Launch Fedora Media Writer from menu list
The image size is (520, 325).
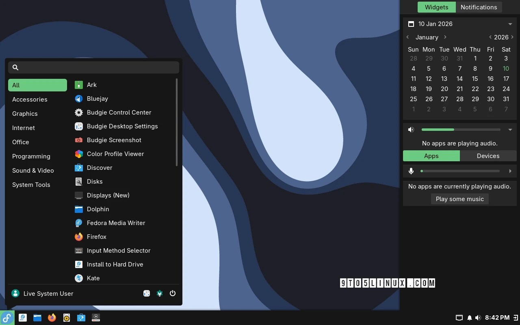[115, 223]
